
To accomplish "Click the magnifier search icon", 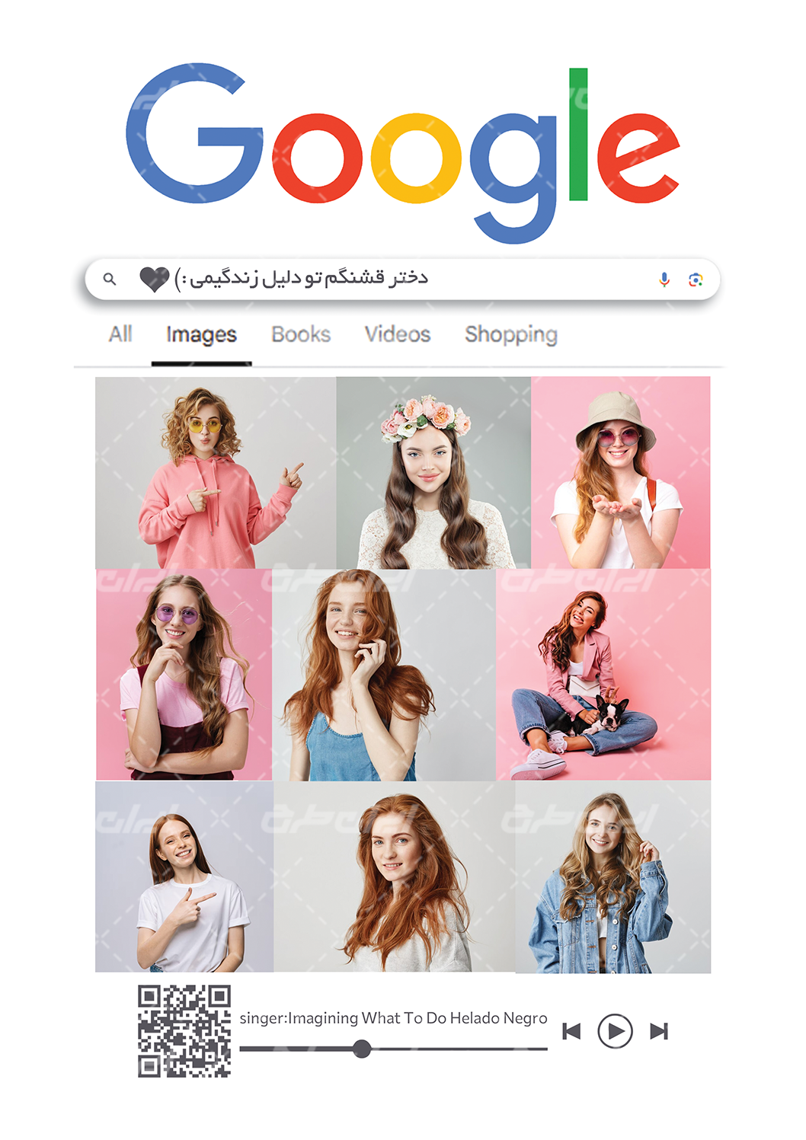I will 110,279.
